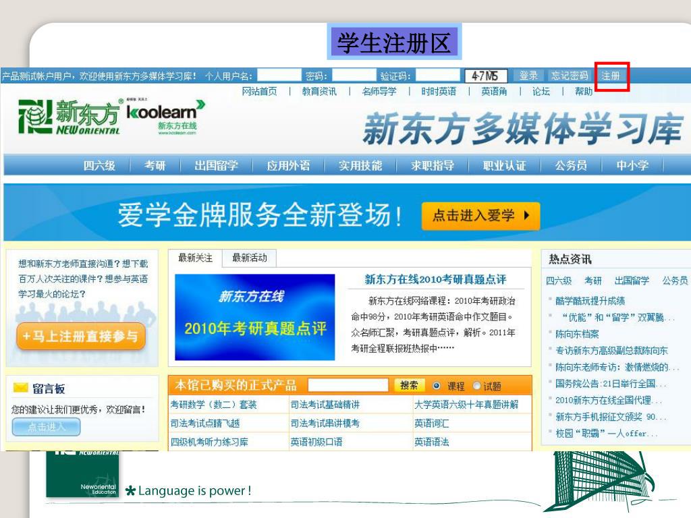Open the 考研 navigation menu item
The image size is (691, 518).
tap(155, 165)
